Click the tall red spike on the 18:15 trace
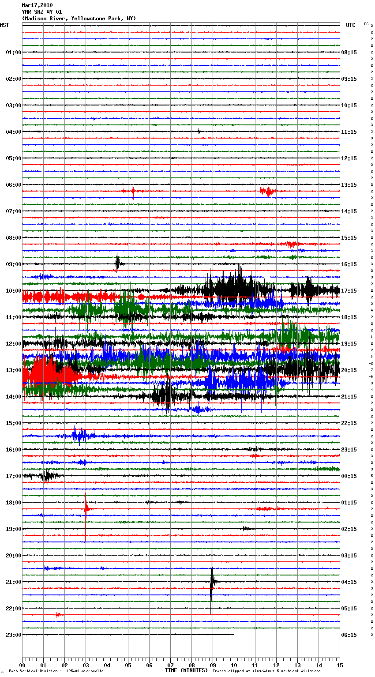Image resolution: width=375 pixels, height=677 pixels. click(x=86, y=516)
